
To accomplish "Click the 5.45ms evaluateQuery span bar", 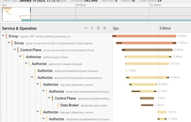I will (x=148, y=77).
